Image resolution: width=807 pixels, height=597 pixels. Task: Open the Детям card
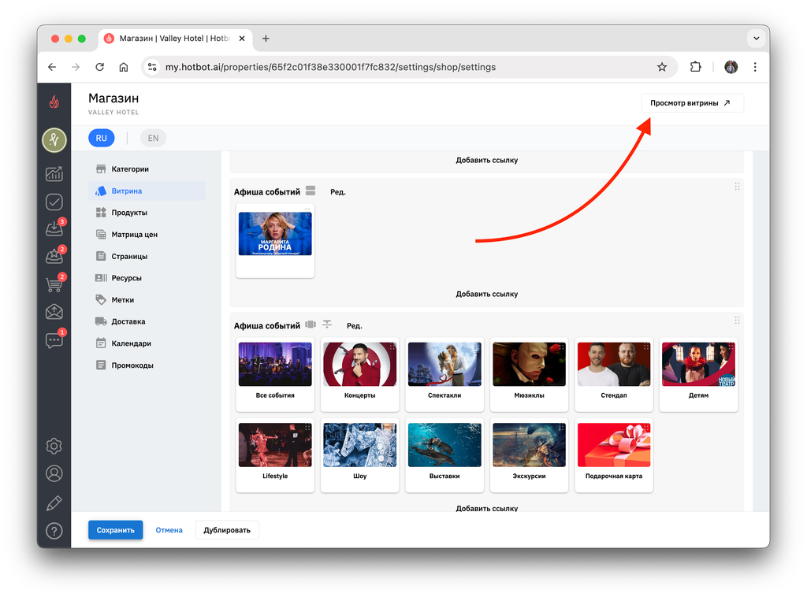pyautogui.click(x=698, y=374)
